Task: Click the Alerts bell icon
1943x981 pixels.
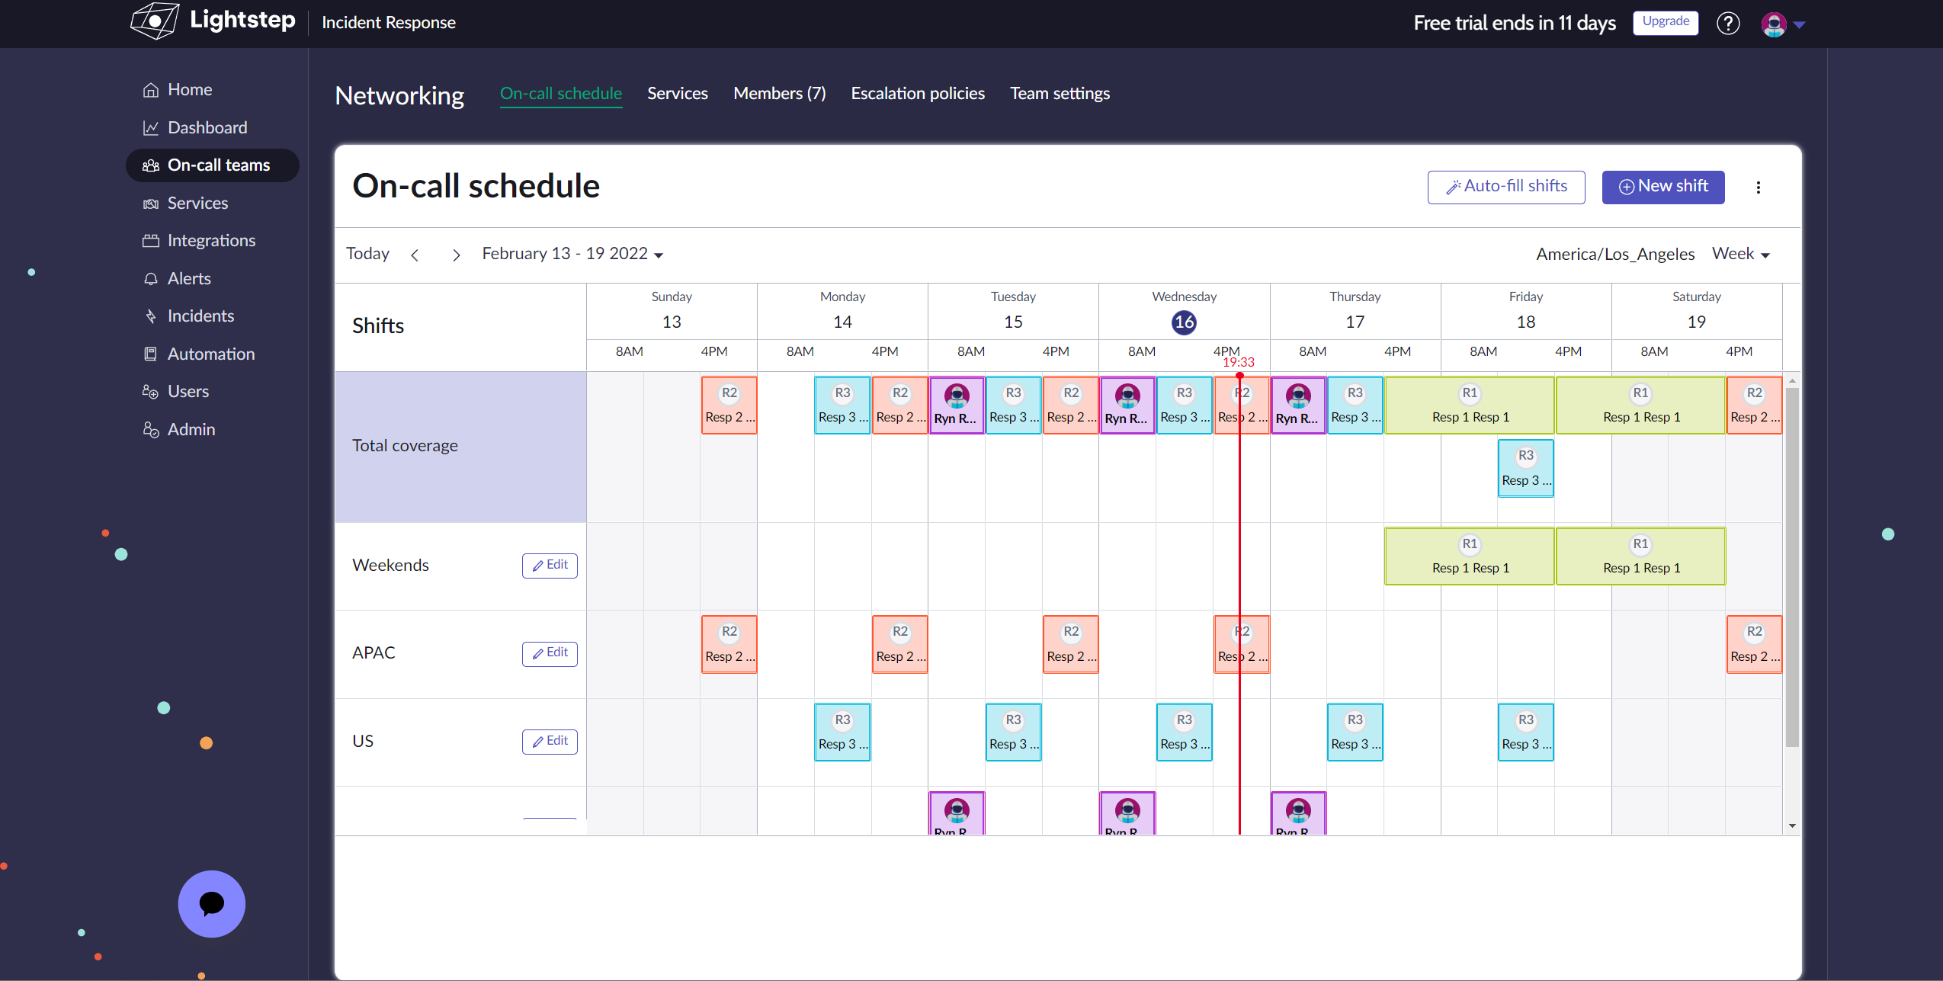Action: (x=151, y=279)
